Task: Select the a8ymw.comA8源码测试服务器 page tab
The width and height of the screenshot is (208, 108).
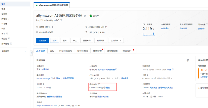Action: [x=52, y=5]
